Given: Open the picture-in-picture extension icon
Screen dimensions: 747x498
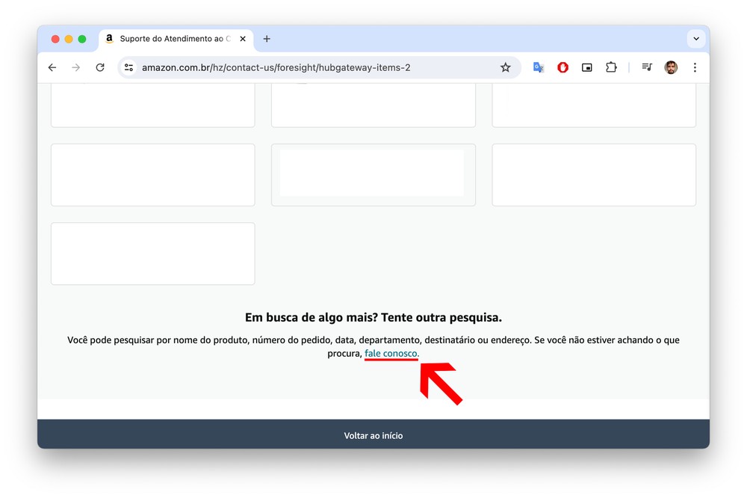Looking at the screenshot, I should point(587,68).
